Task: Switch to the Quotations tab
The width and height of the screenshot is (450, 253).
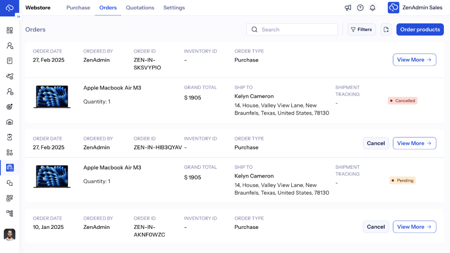Action: click(x=140, y=8)
